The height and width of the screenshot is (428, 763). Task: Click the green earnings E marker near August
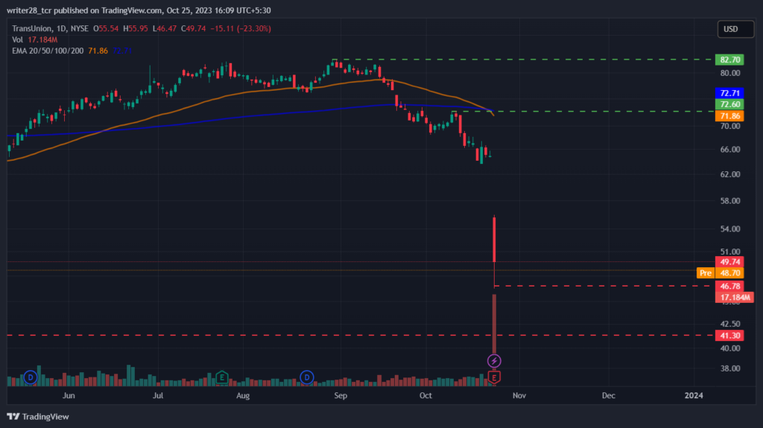(x=222, y=377)
